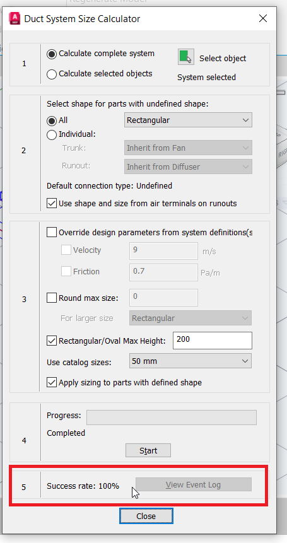Click the Max Height field showing 200
Image resolution: width=287 pixels, height=543 pixels.
213,341
